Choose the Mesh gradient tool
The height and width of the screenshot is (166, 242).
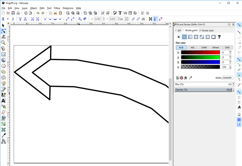(3, 130)
